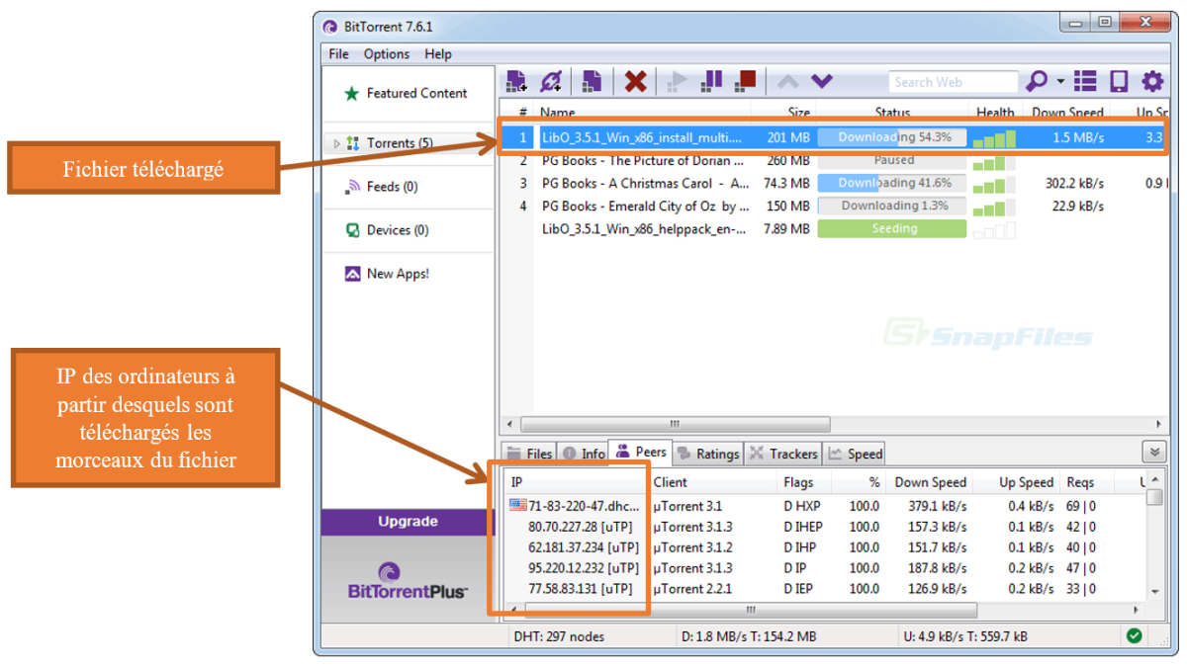Toggle the detailed list view icon
Viewport: 1187px width, 668px height.
click(1086, 82)
